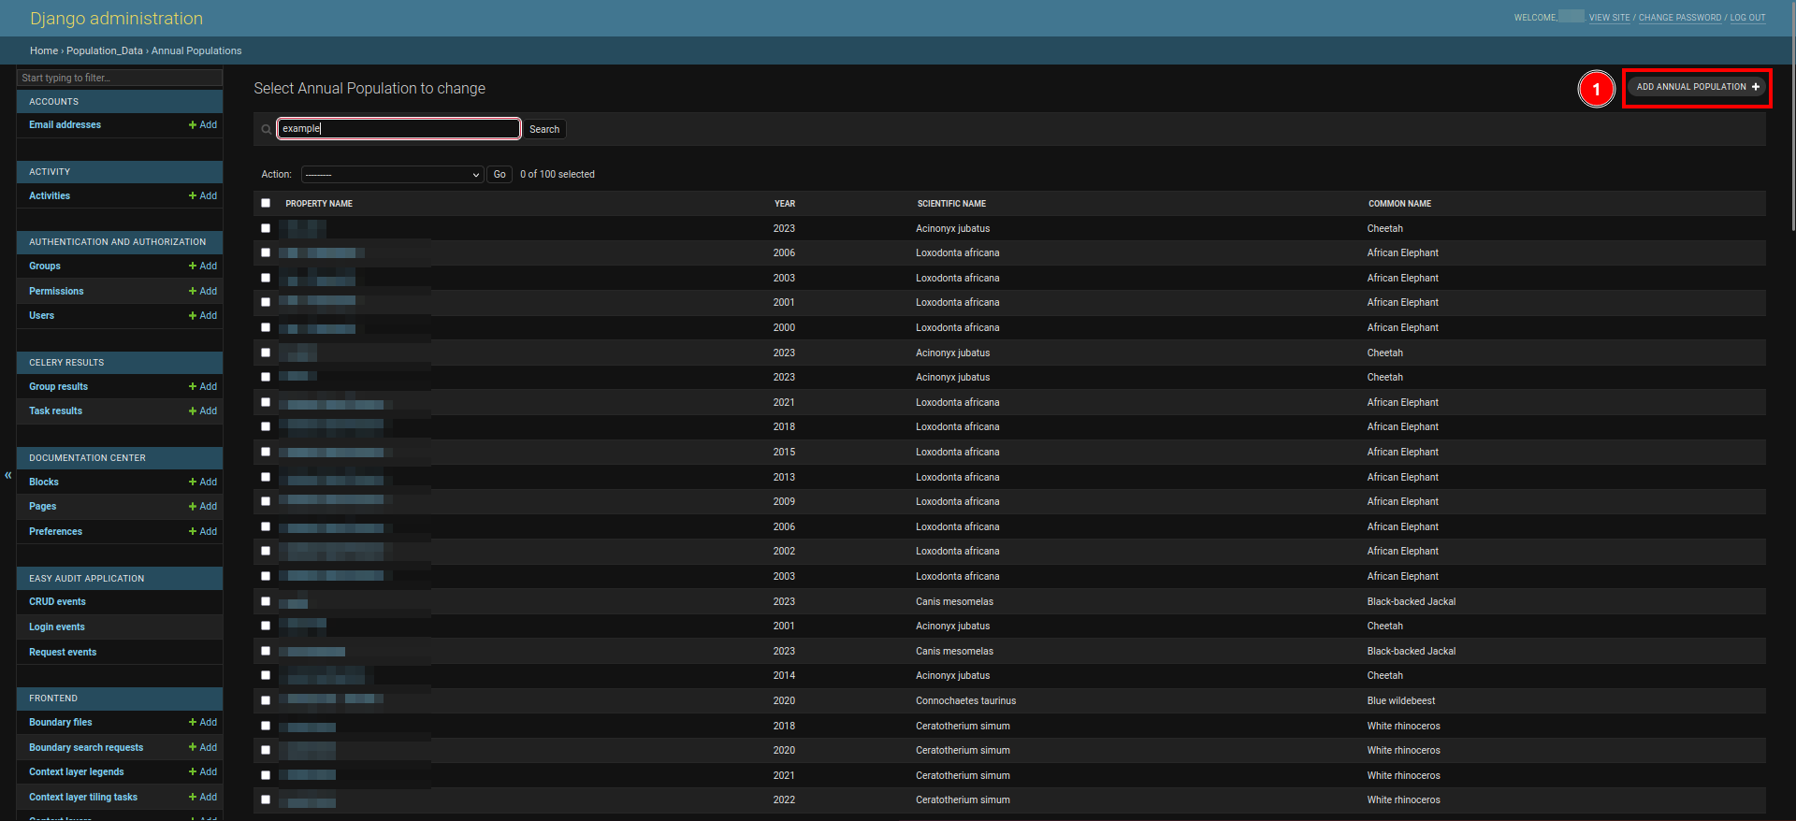Open the Boundary files sidebar link
1796x821 pixels.
pyautogui.click(x=61, y=722)
